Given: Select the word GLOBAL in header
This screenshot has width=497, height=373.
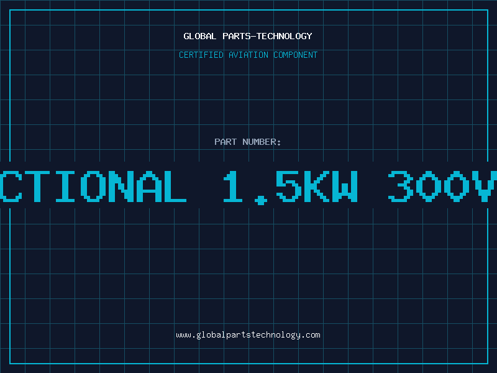Looking at the screenshot, I should pos(199,36).
